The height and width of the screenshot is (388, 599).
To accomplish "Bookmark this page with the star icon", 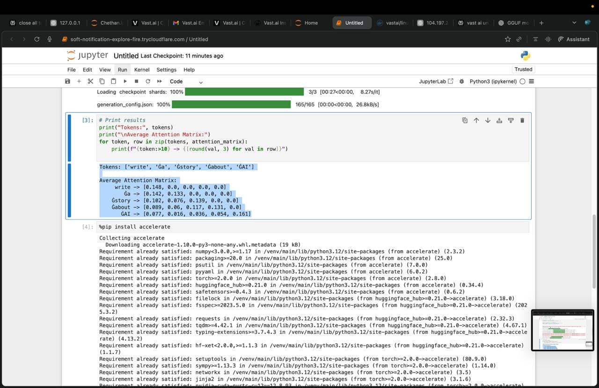I will coord(508,39).
